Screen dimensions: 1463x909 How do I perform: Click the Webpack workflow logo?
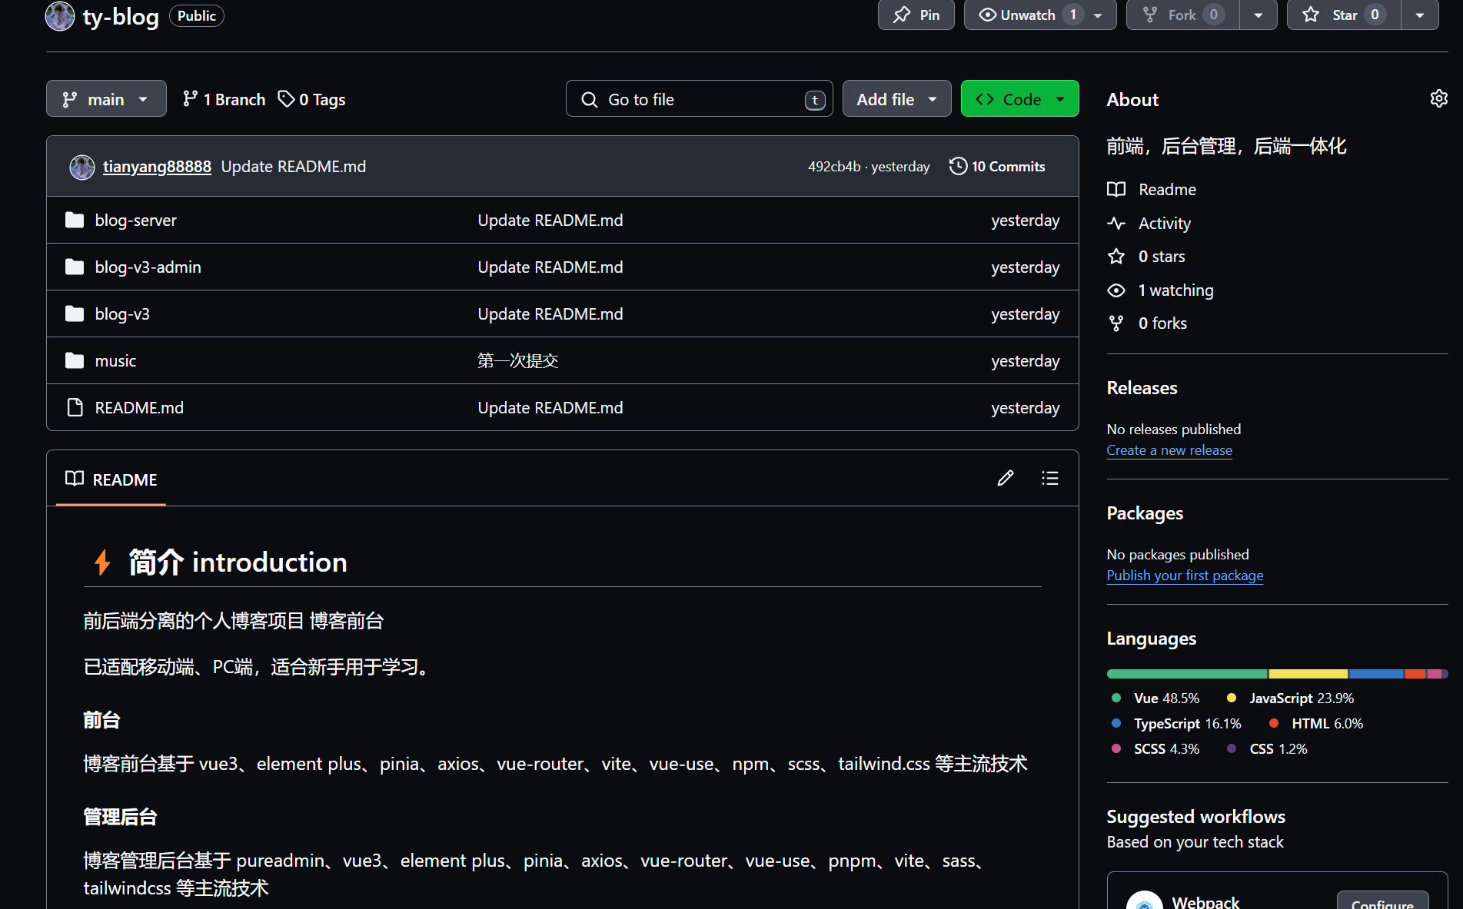1145,901
